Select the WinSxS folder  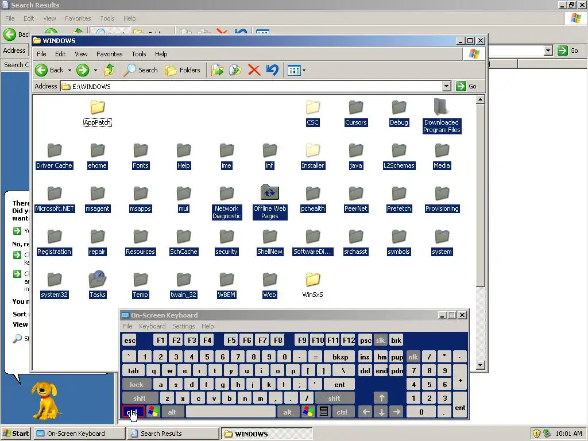pyautogui.click(x=313, y=285)
